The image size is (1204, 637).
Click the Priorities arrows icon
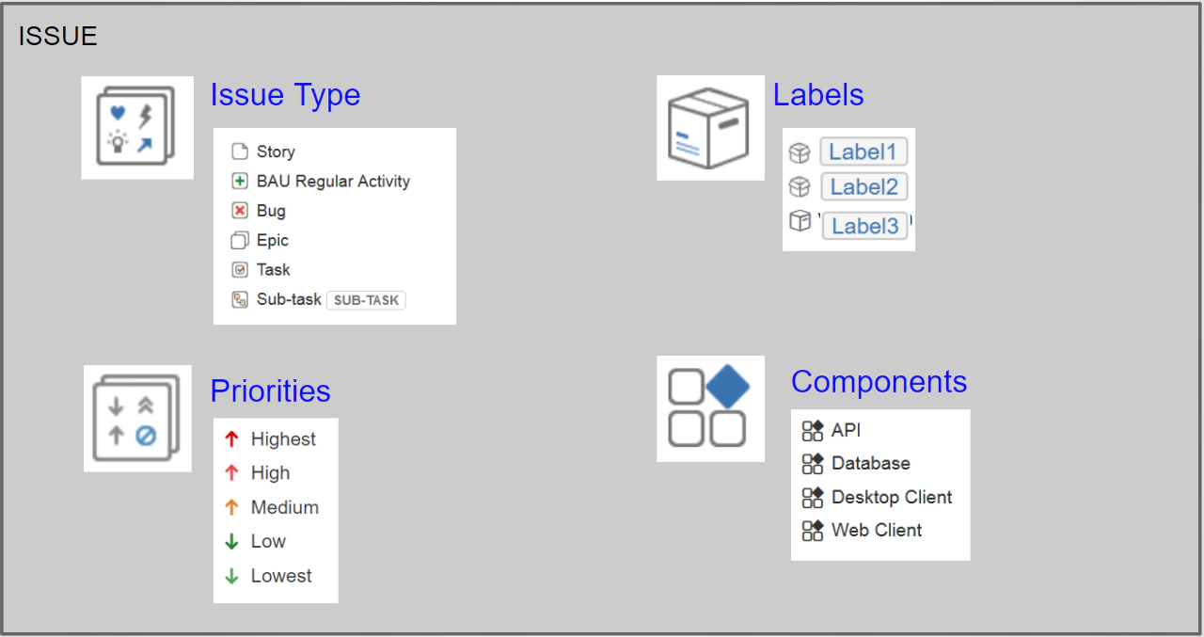point(136,418)
